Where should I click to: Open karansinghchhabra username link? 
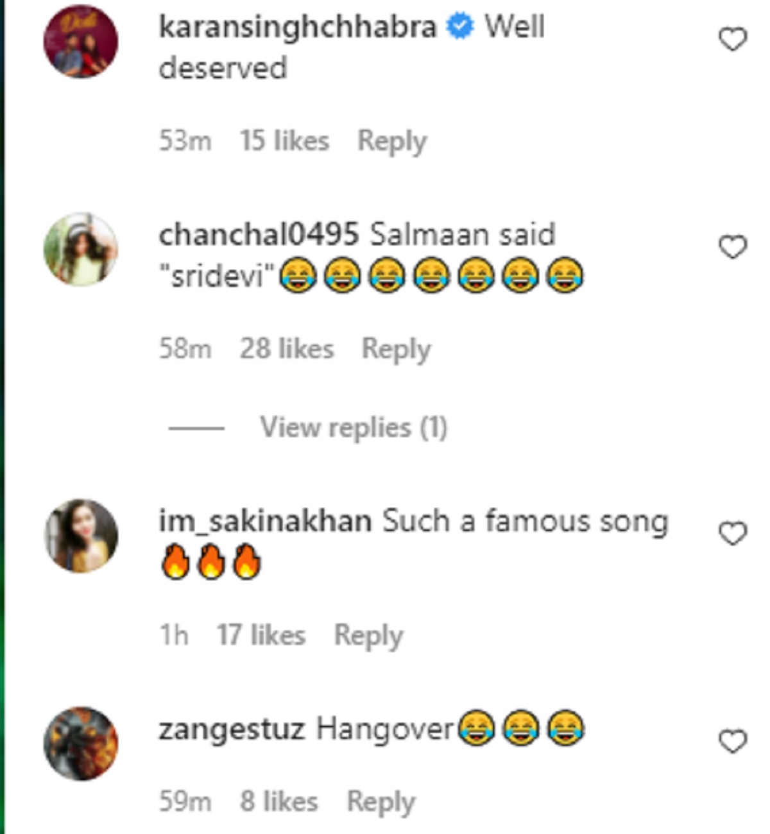tap(297, 27)
